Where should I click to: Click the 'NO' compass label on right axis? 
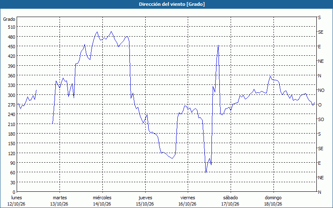coord(321,90)
